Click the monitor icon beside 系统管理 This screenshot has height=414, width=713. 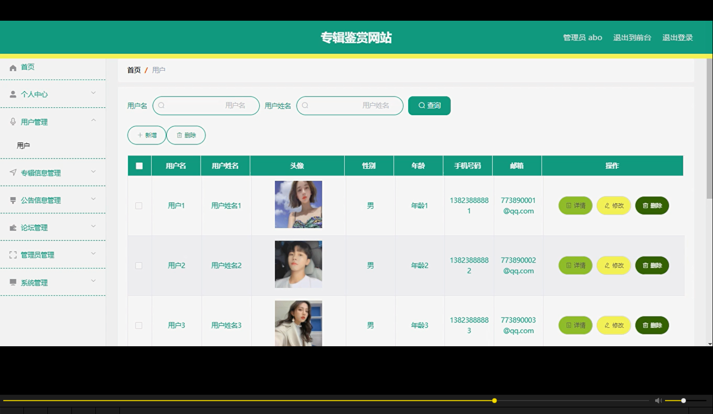[x=12, y=282]
